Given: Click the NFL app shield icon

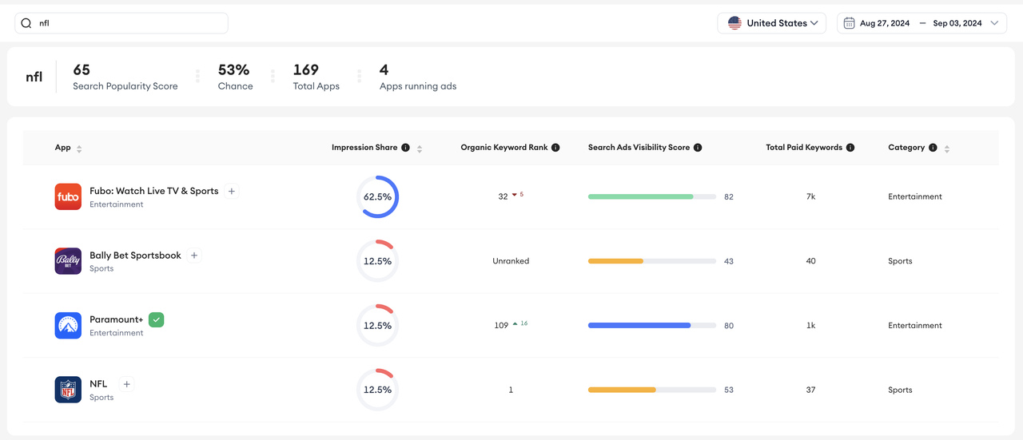Looking at the screenshot, I should click(68, 390).
